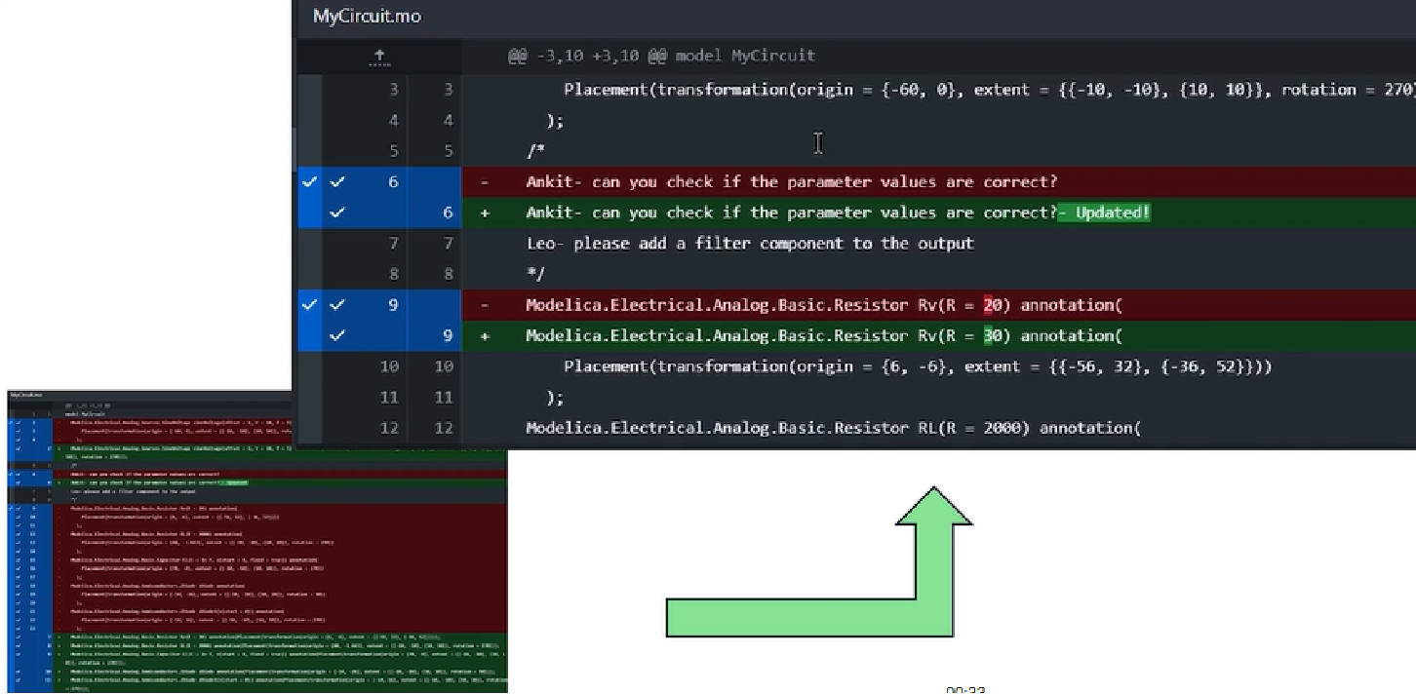
Task: Click 'Leo- please add a filter component' line
Action: click(750, 243)
